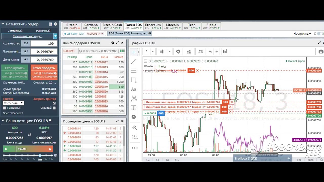Click the round up-arrow tool icon
The height and width of the screenshot is (182, 324).
[134, 117]
